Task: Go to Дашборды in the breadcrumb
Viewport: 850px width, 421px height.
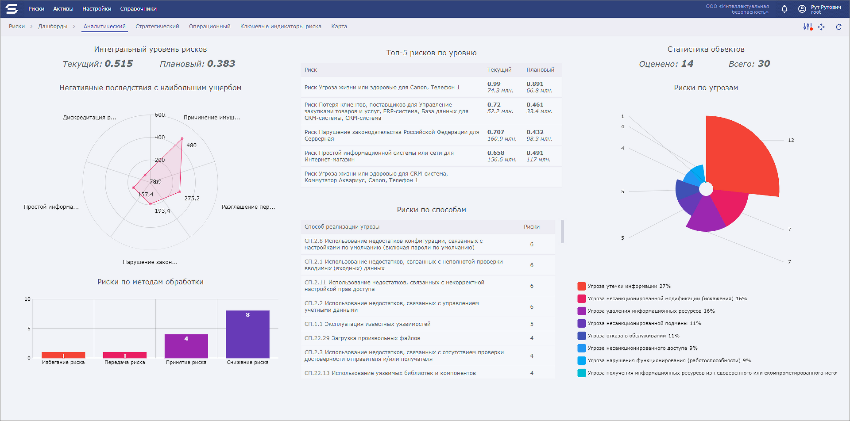Action: click(53, 27)
